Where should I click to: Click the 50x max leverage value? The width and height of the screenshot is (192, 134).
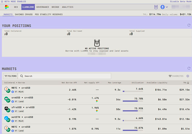(x=118, y=109)
